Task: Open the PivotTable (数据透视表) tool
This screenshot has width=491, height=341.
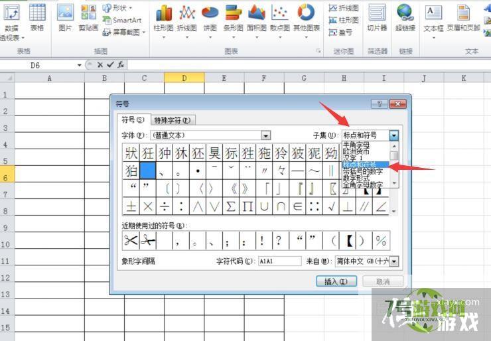Action: 12,22
